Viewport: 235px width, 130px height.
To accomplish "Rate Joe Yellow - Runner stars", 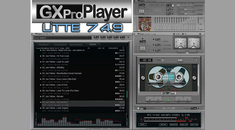I will coord(120,99).
